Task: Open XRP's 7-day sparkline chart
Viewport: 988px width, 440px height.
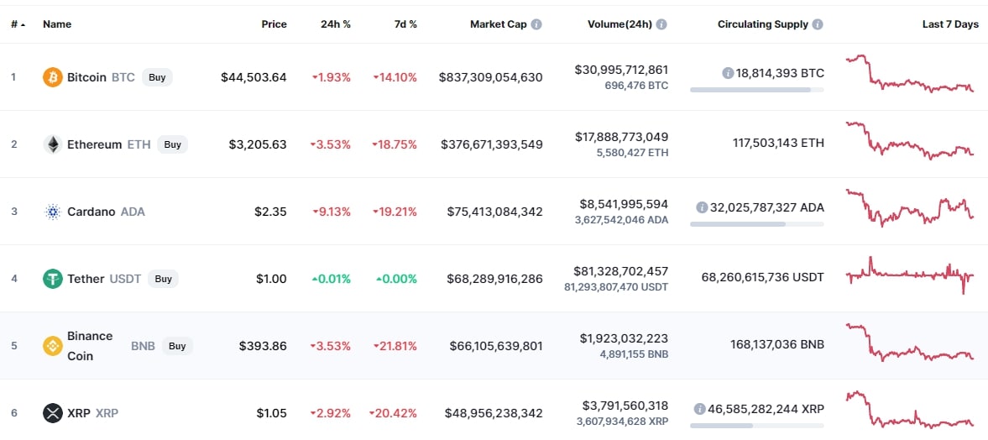Action: tap(910, 410)
